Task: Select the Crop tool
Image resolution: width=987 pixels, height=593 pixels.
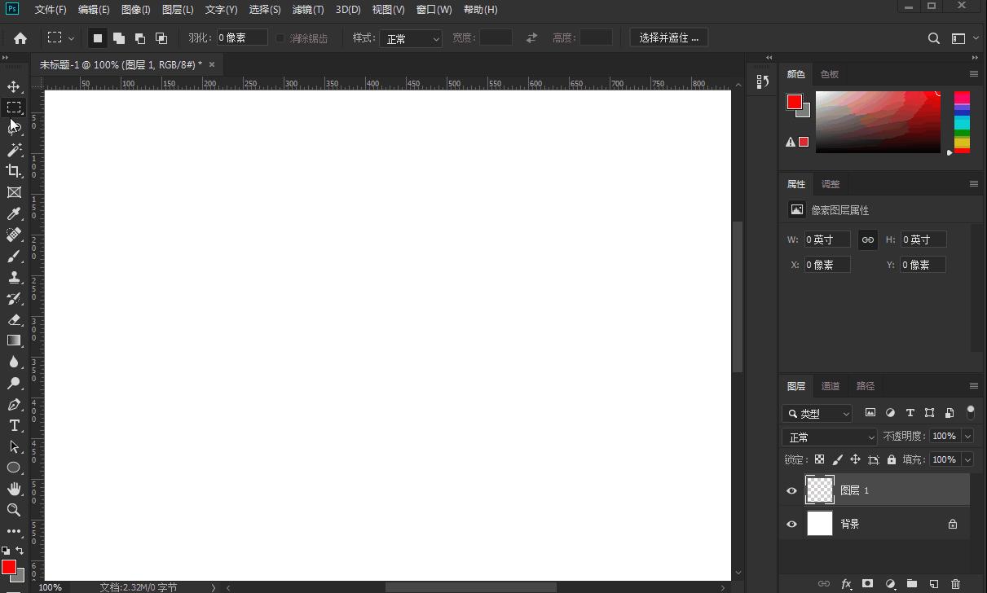Action: click(x=13, y=171)
